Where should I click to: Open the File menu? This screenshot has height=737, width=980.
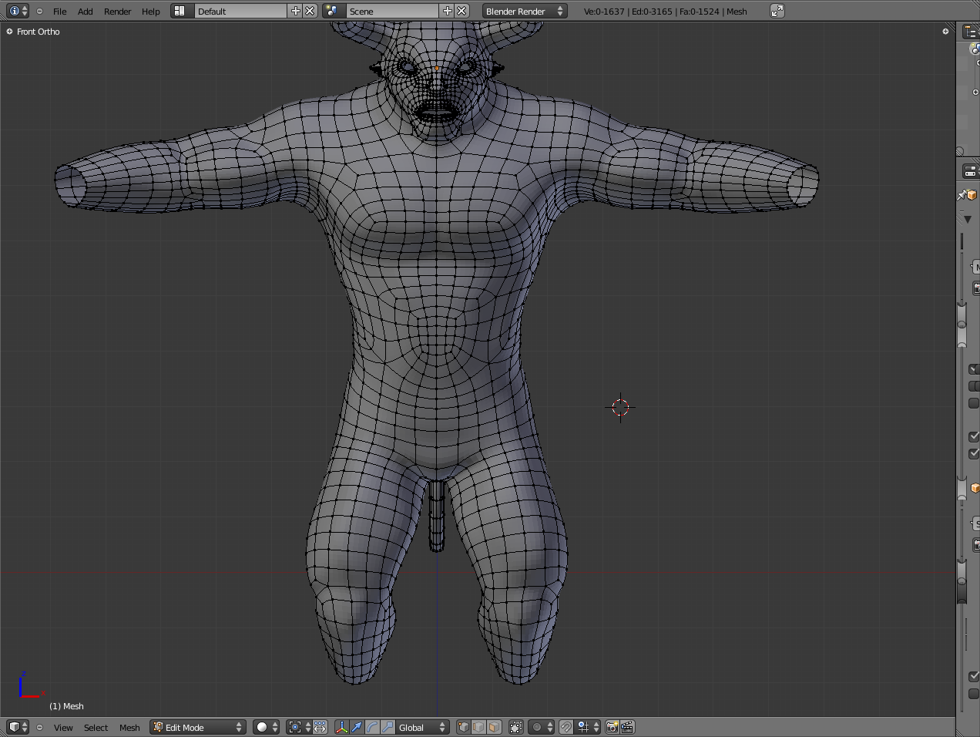(x=59, y=12)
